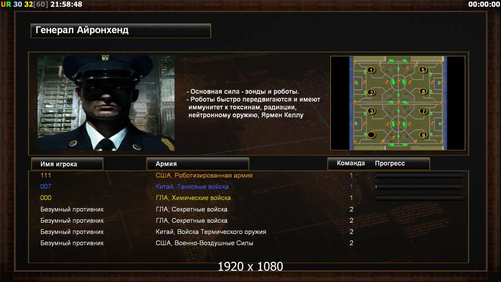The height and width of the screenshot is (282, 501).
Task: Select player name 000 in the list
Action: (46, 198)
